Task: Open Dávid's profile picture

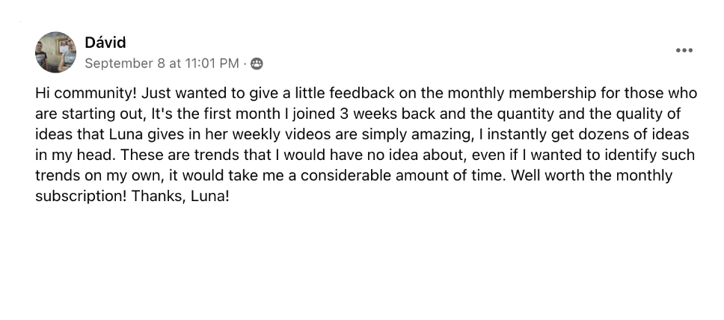Action: pos(55,52)
